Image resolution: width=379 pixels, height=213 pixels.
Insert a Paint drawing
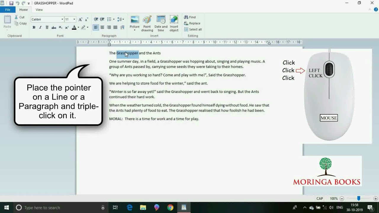pyautogui.click(x=147, y=23)
